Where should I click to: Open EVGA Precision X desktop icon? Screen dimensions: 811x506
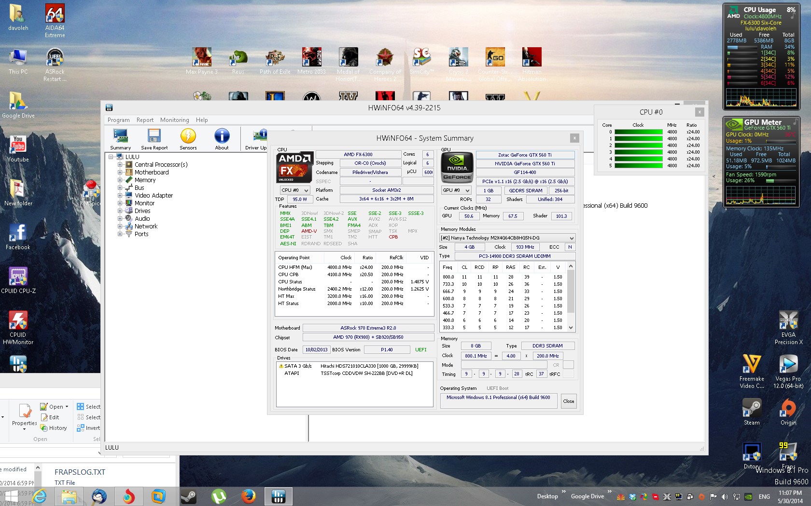click(x=788, y=328)
